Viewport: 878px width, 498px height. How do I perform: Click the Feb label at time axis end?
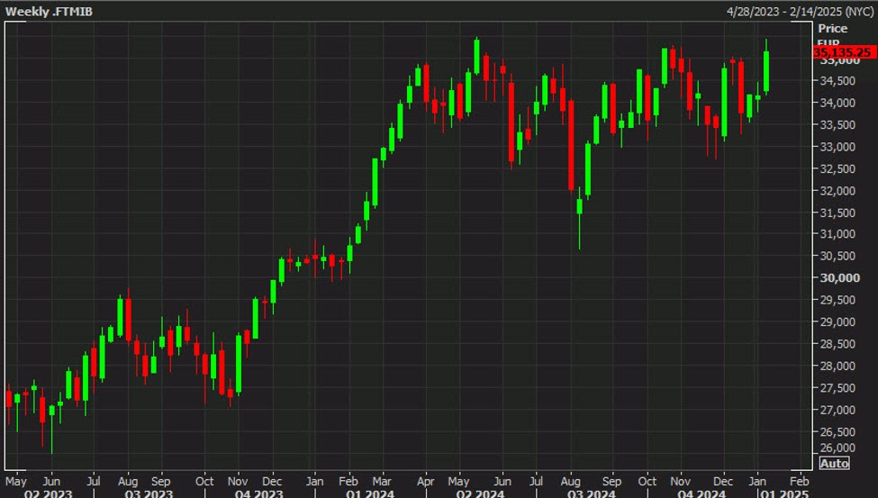pos(799,481)
